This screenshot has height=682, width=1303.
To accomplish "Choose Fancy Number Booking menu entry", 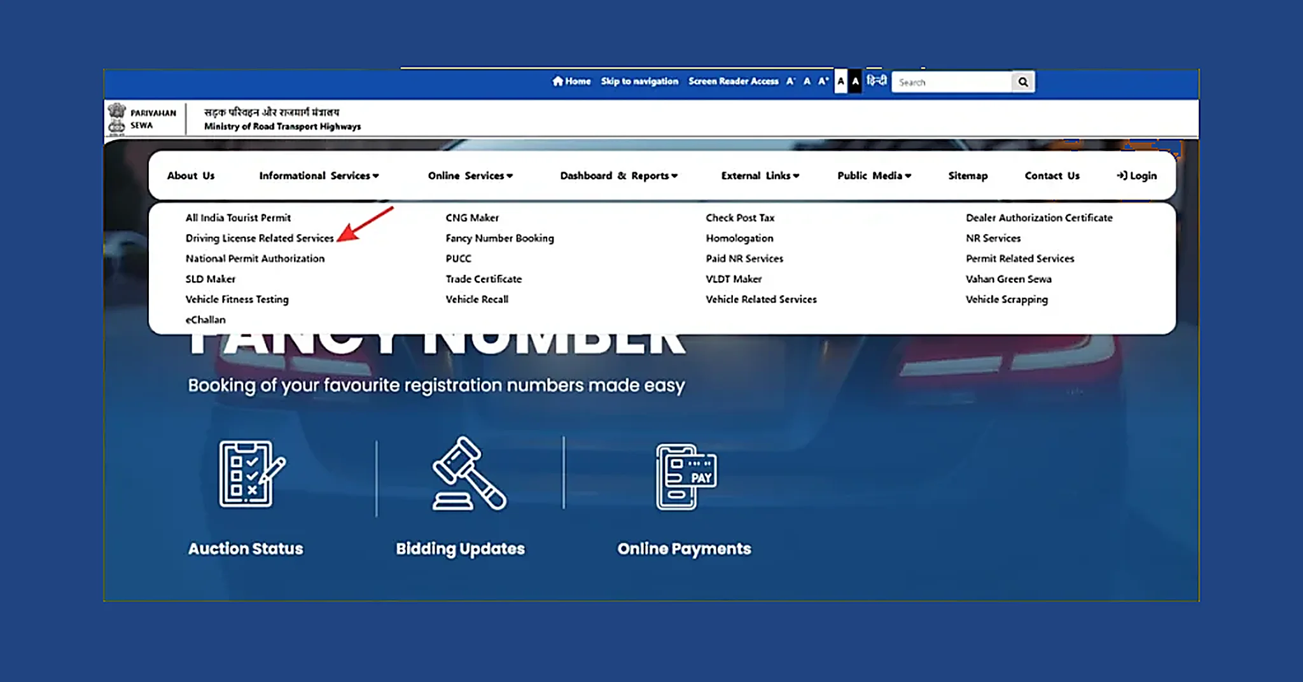I will 499,238.
